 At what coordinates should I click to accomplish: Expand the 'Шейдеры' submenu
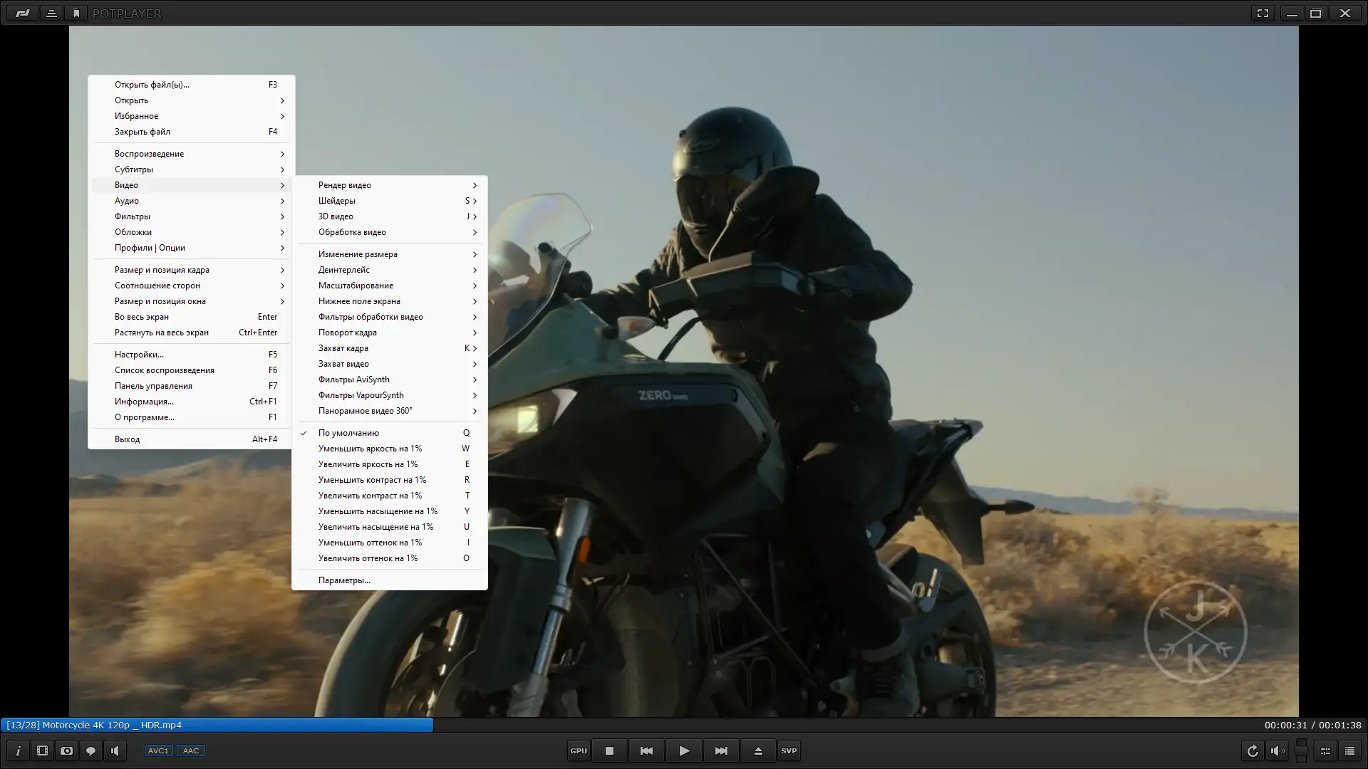tap(338, 201)
